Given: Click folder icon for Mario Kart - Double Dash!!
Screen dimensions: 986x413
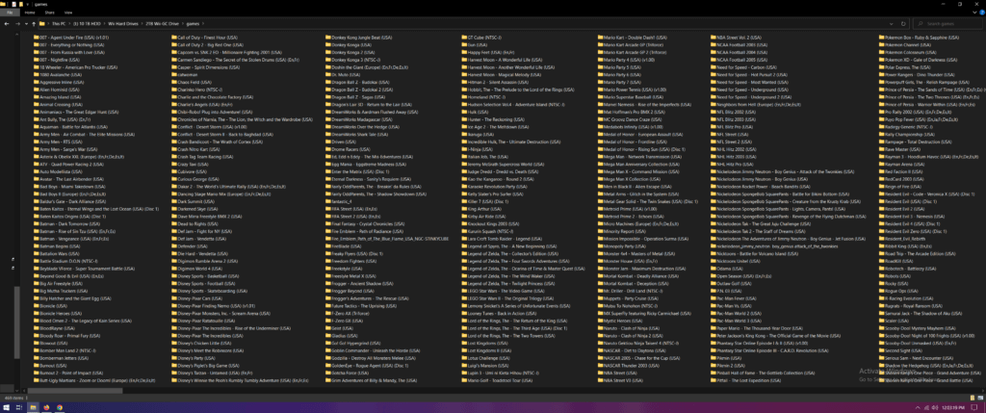Looking at the screenshot, I should click(x=598, y=38).
